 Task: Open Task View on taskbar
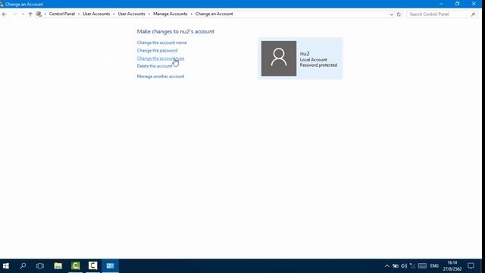click(40, 266)
